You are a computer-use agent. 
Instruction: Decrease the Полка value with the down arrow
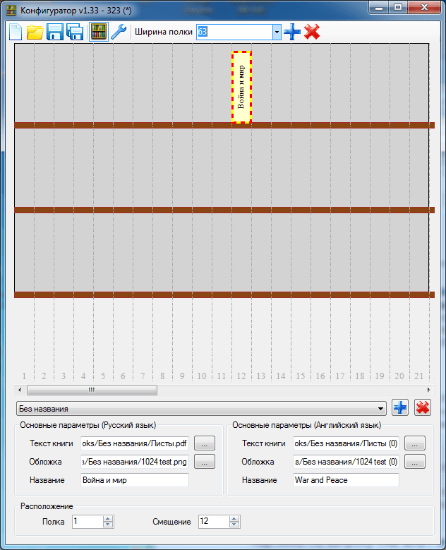coord(108,525)
